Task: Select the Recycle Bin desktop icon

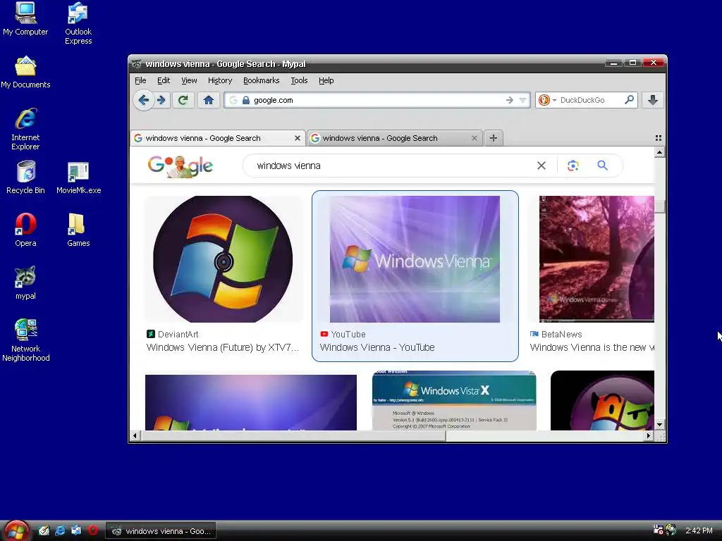Action: (x=25, y=178)
